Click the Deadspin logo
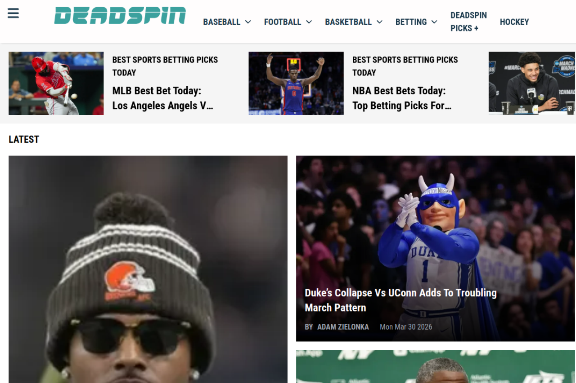The width and height of the screenshot is (576, 383). (120, 15)
